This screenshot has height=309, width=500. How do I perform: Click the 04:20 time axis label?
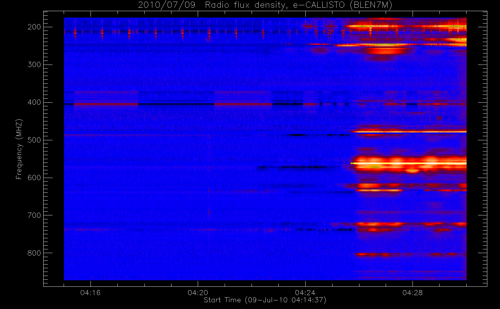[x=198, y=293]
